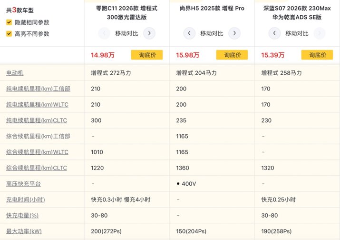Click 充电时间(小时) parameter label
This screenshot has height=240, width=340.
(25, 200)
